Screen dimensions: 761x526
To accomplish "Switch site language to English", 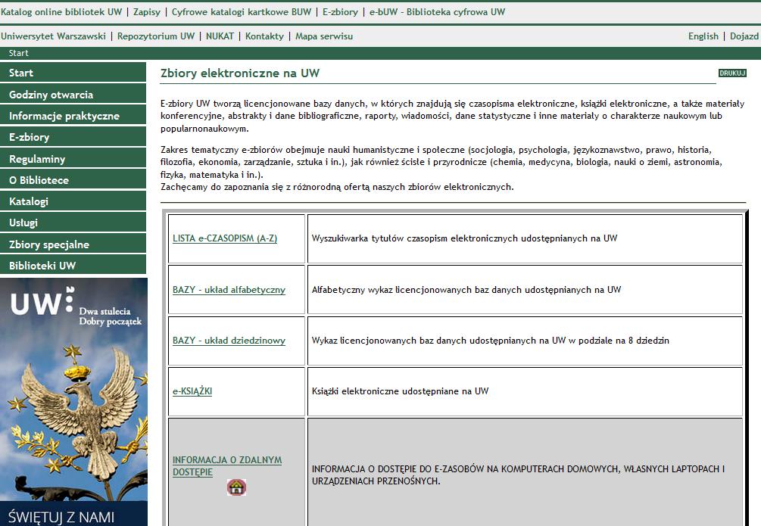I will pyautogui.click(x=703, y=36).
